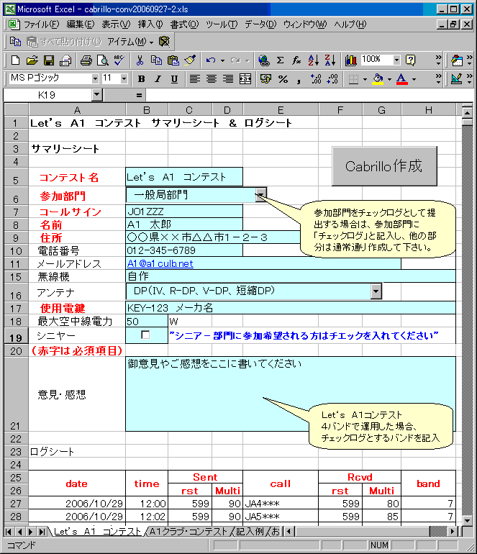Click the Cabrillo作成 button
This screenshot has height=554, width=477.
click(384, 166)
